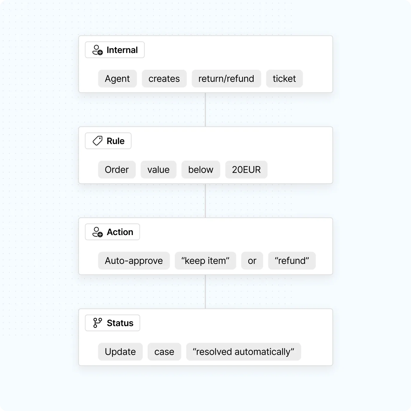Image resolution: width=411 pixels, height=411 pixels.
Task: Select the “refund” option chip
Action: tap(292, 261)
